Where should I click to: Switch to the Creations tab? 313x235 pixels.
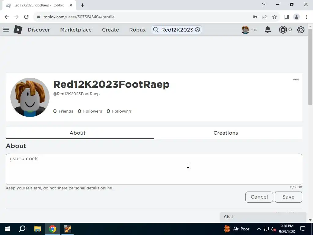(226, 133)
